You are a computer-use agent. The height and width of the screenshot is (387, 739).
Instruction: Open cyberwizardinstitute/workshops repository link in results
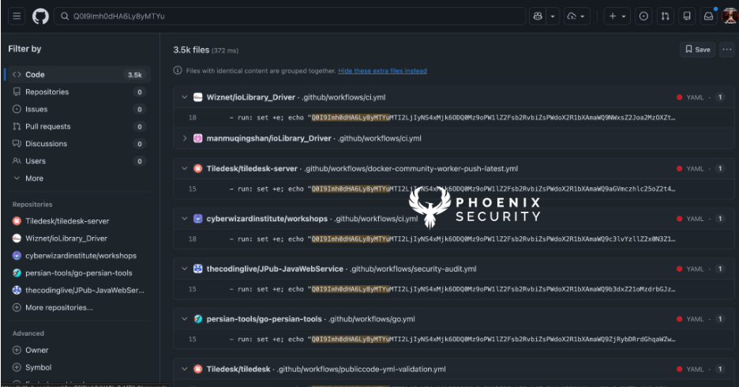267,219
